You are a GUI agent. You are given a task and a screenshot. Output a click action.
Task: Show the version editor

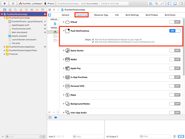(162, 3)
